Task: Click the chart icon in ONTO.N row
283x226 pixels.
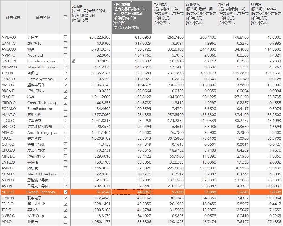Action: tap(73, 61)
